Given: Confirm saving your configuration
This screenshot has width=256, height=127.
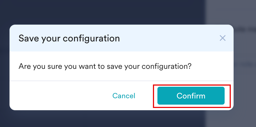Looking at the screenshot, I should (x=191, y=96).
